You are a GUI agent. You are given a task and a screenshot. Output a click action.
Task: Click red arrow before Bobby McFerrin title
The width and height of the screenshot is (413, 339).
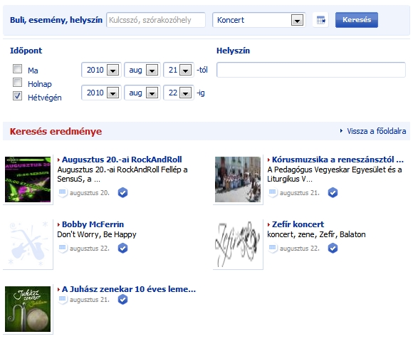[x=58, y=224]
